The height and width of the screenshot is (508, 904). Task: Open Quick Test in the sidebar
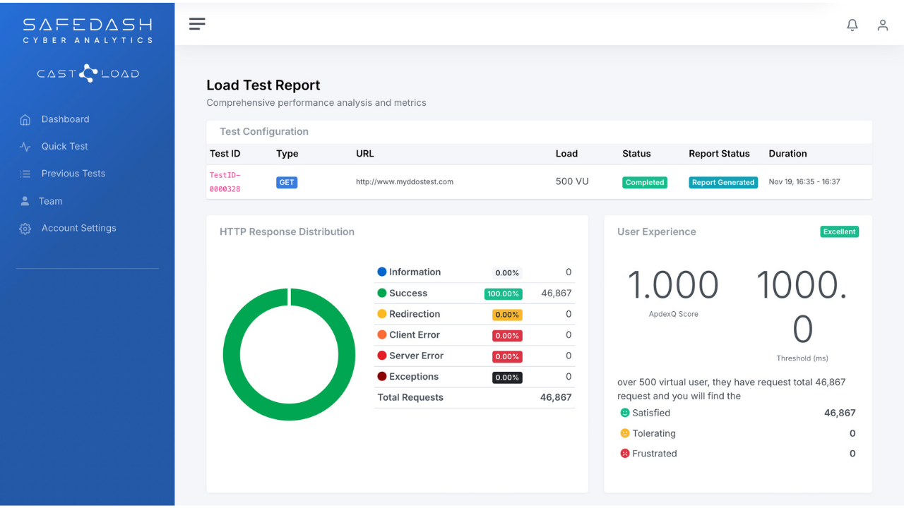(64, 146)
